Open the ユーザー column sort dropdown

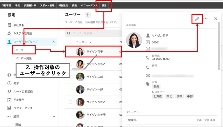coord(90,42)
